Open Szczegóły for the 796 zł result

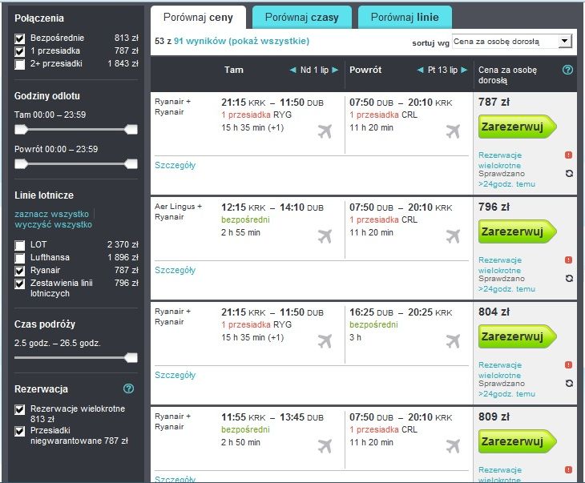[x=175, y=270]
